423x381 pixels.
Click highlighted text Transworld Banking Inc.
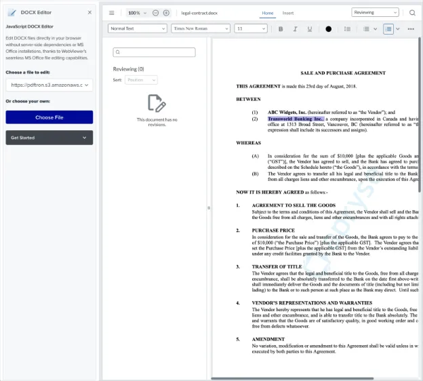296,119
